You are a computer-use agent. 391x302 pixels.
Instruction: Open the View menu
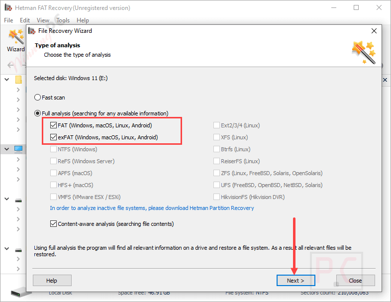tap(43, 20)
